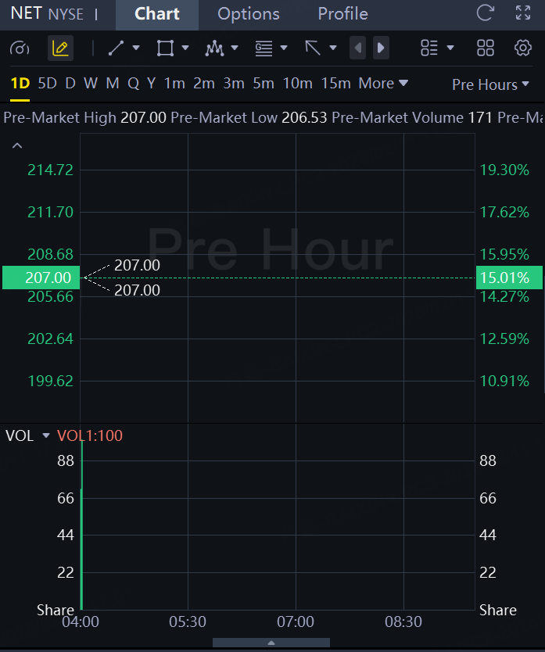The height and width of the screenshot is (652, 545).
Task: Switch to the Options tab
Action: pyautogui.click(x=248, y=14)
